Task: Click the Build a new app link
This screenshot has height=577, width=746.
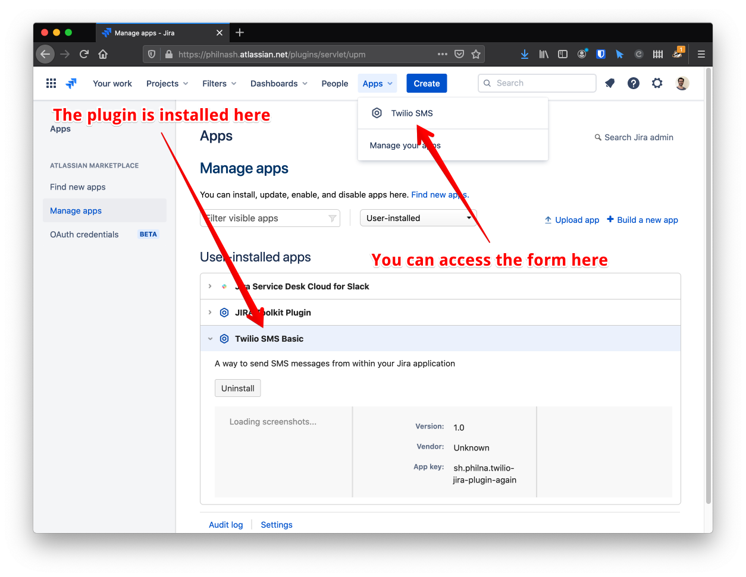Action: pyautogui.click(x=642, y=220)
